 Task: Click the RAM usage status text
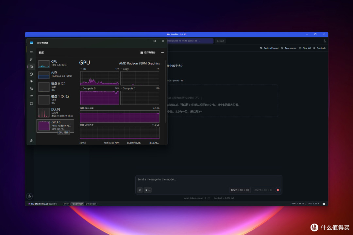pos(298,204)
